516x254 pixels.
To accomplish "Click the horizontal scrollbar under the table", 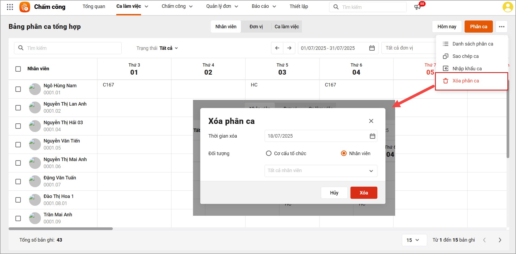I will tap(61, 229).
